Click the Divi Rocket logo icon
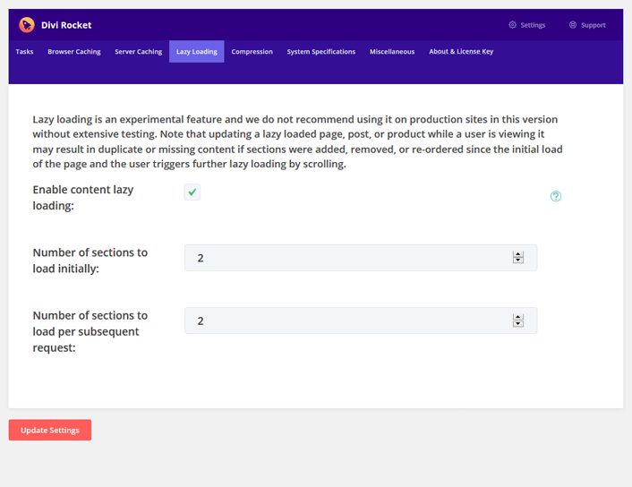 (x=27, y=25)
